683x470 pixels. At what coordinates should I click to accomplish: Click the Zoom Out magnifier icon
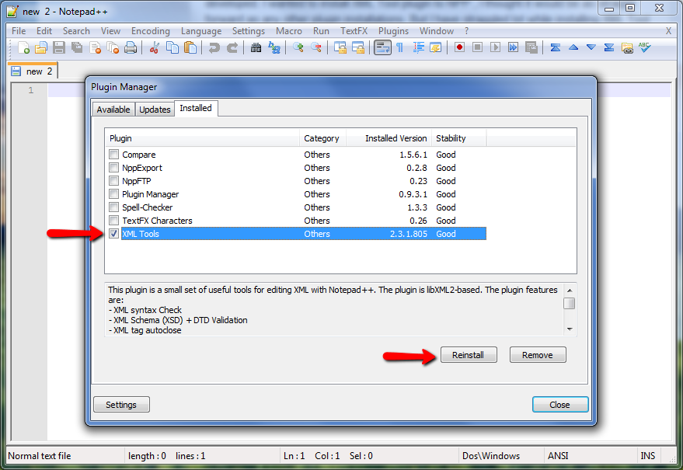(x=315, y=47)
